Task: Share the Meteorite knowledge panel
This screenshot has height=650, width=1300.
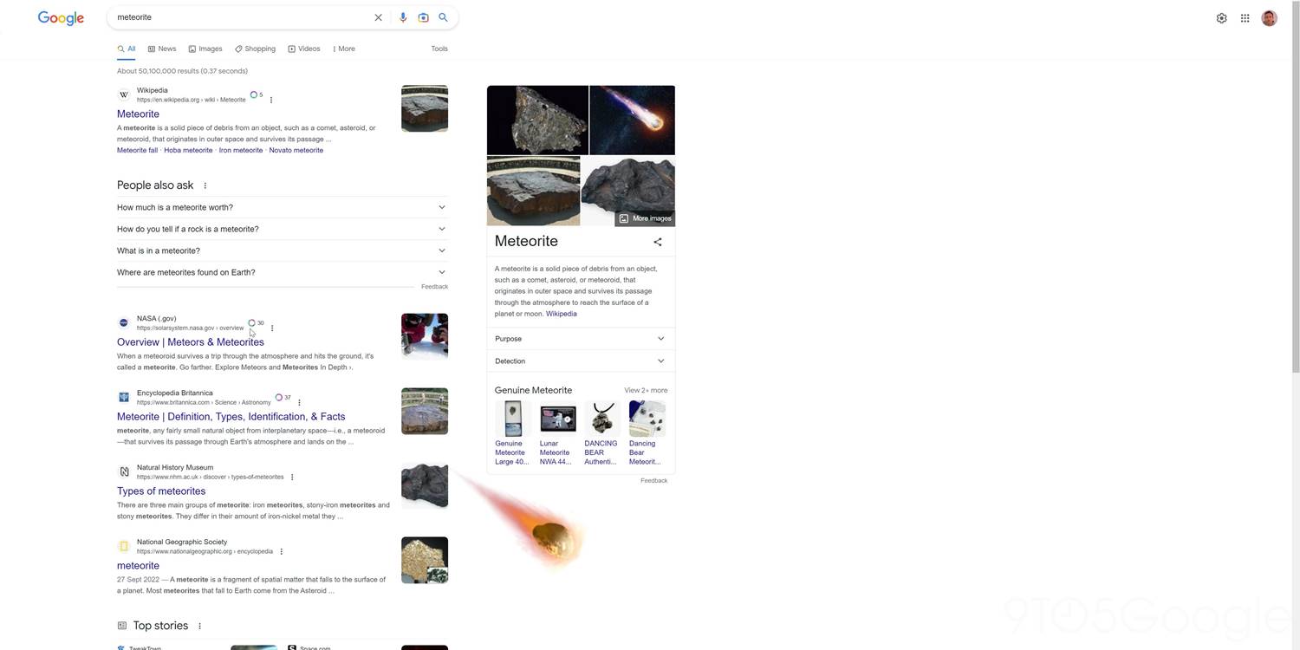Action: tap(657, 242)
